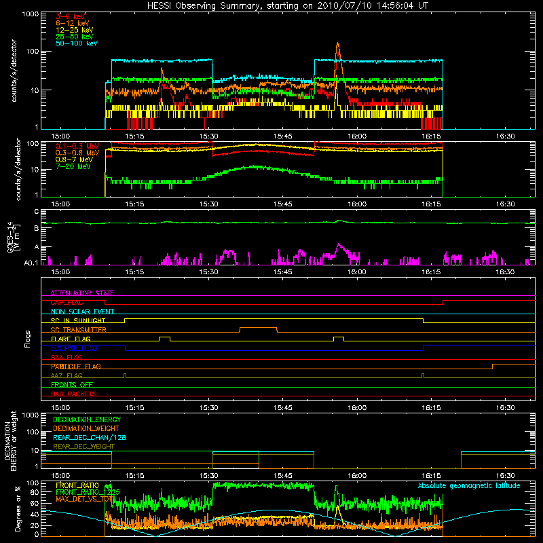Click the GOES class C tick label
The width and height of the screenshot is (543, 543).
pos(37,212)
